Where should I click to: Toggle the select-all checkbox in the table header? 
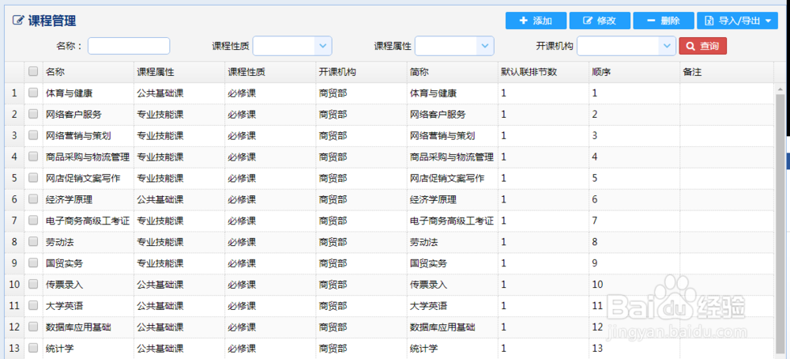[33, 72]
